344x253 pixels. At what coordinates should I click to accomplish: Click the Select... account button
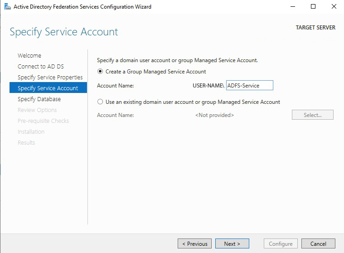[313, 115]
